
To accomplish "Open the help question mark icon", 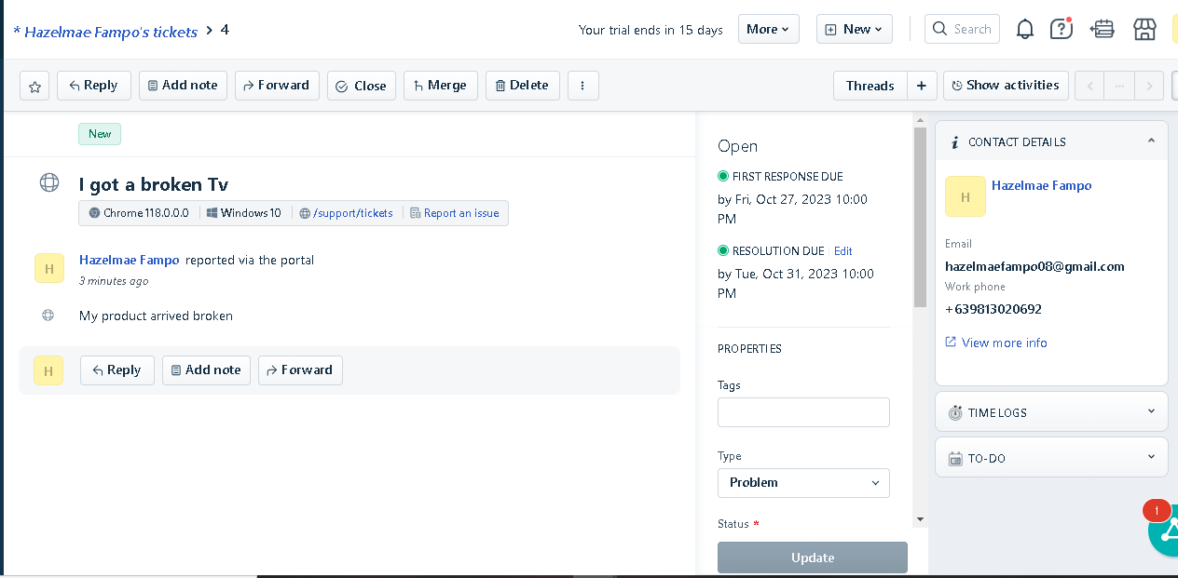I will 1062,29.
